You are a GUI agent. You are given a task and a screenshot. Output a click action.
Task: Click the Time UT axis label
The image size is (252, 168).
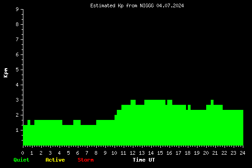point(144,160)
